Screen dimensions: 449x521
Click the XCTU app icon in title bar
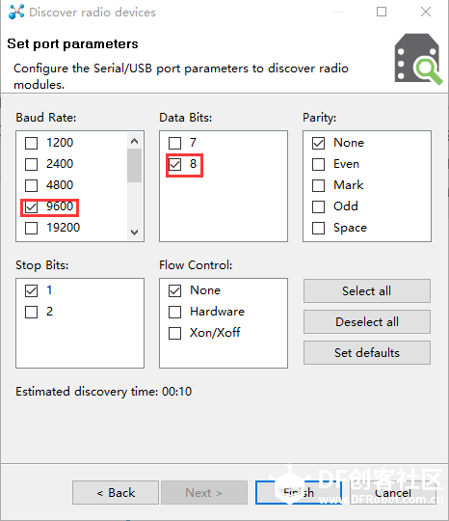click(16, 12)
